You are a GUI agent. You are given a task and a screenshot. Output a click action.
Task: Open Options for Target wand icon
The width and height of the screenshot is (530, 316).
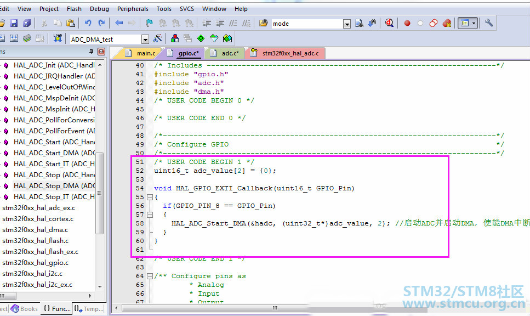157,38
